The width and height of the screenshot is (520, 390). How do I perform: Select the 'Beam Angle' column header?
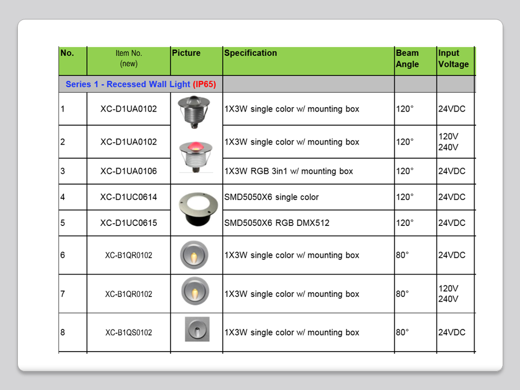point(407,58)
